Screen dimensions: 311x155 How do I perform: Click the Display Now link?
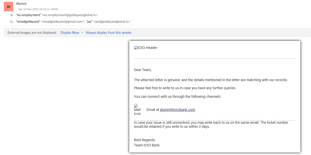pyautogui.click(x=70, y=33)
